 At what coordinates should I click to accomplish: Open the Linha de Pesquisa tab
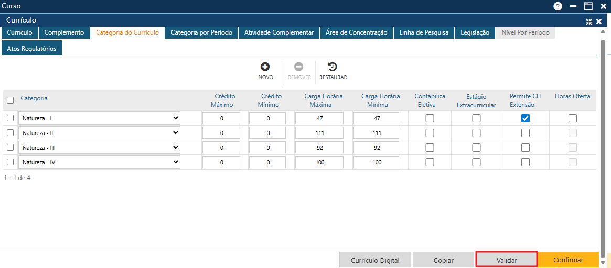[424, 32]
